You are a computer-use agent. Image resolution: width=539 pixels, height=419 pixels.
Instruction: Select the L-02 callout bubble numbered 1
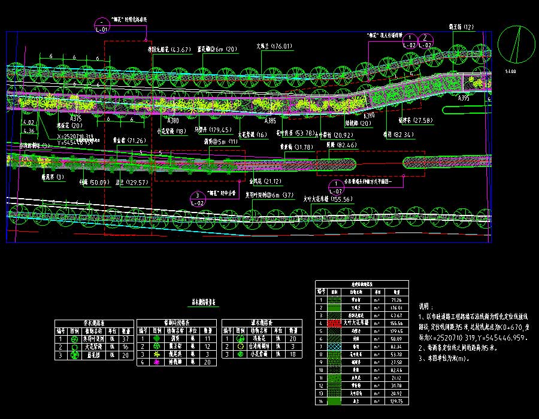coord(410,41)
